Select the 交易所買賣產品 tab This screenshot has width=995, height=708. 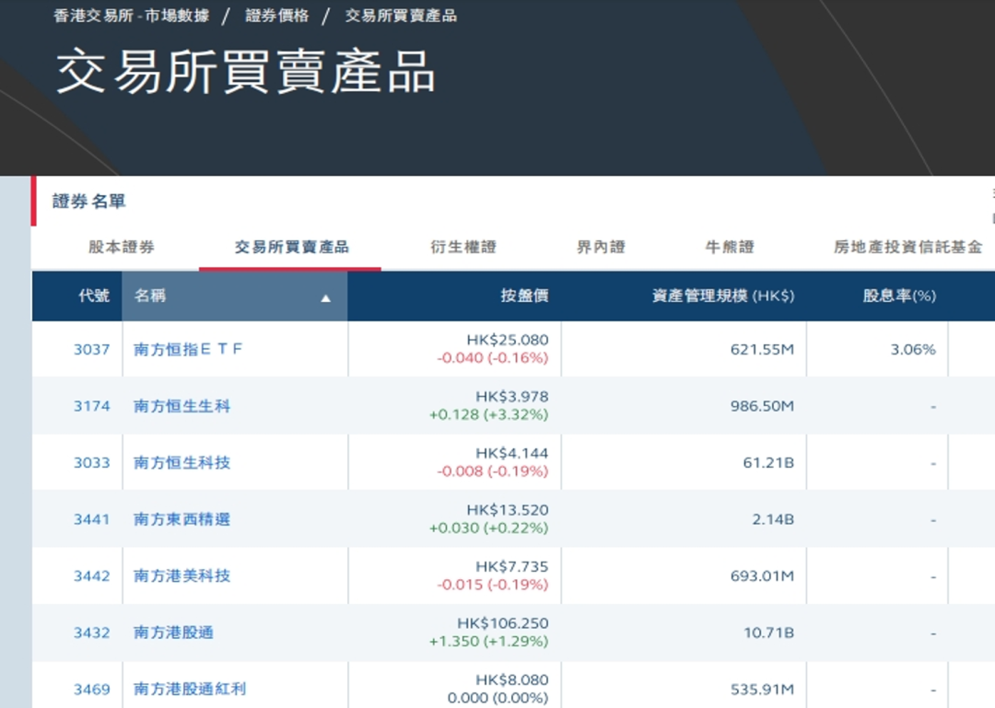pyautogui.click(x=291, y=247)
